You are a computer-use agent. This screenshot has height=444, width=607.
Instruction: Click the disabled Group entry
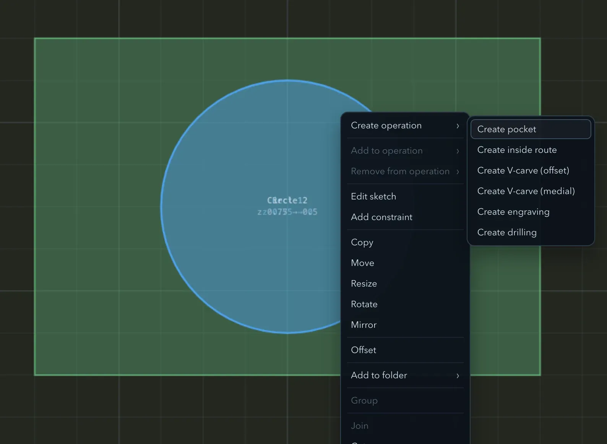click(405, 400)
